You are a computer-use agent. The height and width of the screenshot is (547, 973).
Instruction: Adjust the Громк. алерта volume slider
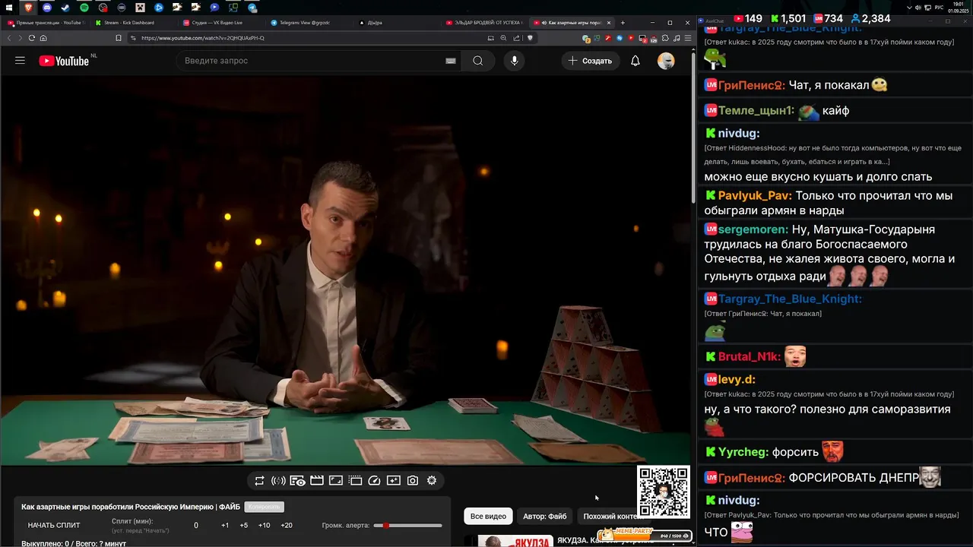click(407, 526)
